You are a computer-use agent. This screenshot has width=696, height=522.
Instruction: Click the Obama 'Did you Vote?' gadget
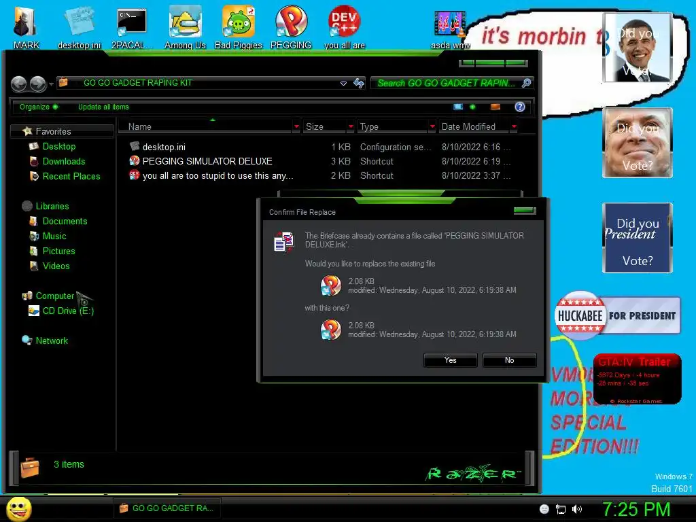click(638, 48)
